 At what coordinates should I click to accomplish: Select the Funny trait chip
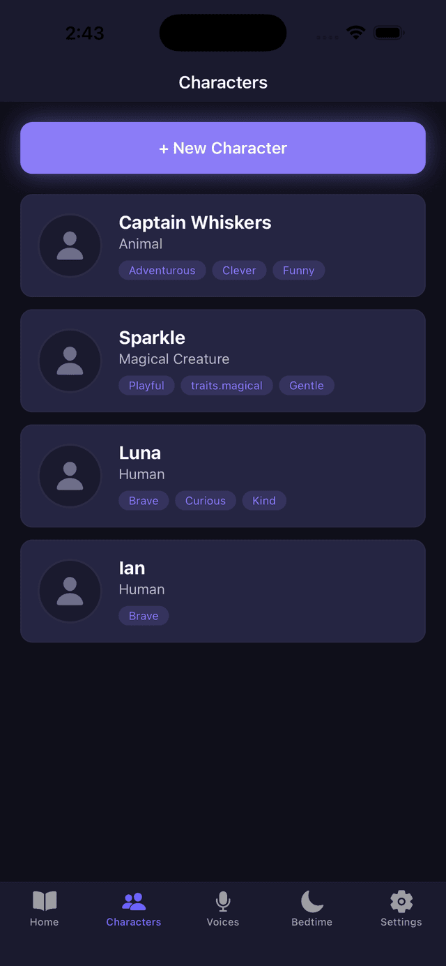298,270
